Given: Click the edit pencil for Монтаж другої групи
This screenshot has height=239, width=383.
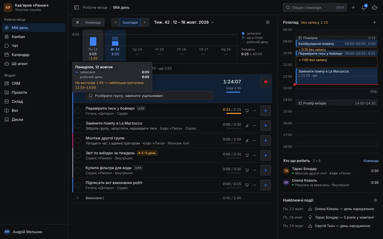Looking at the screenshot, I should (247, 140).
